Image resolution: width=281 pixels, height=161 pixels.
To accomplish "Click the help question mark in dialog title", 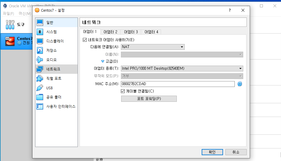I will click(230, 10).
